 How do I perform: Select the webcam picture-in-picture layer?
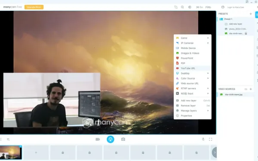pyautogui.click(x=52, y=100)
